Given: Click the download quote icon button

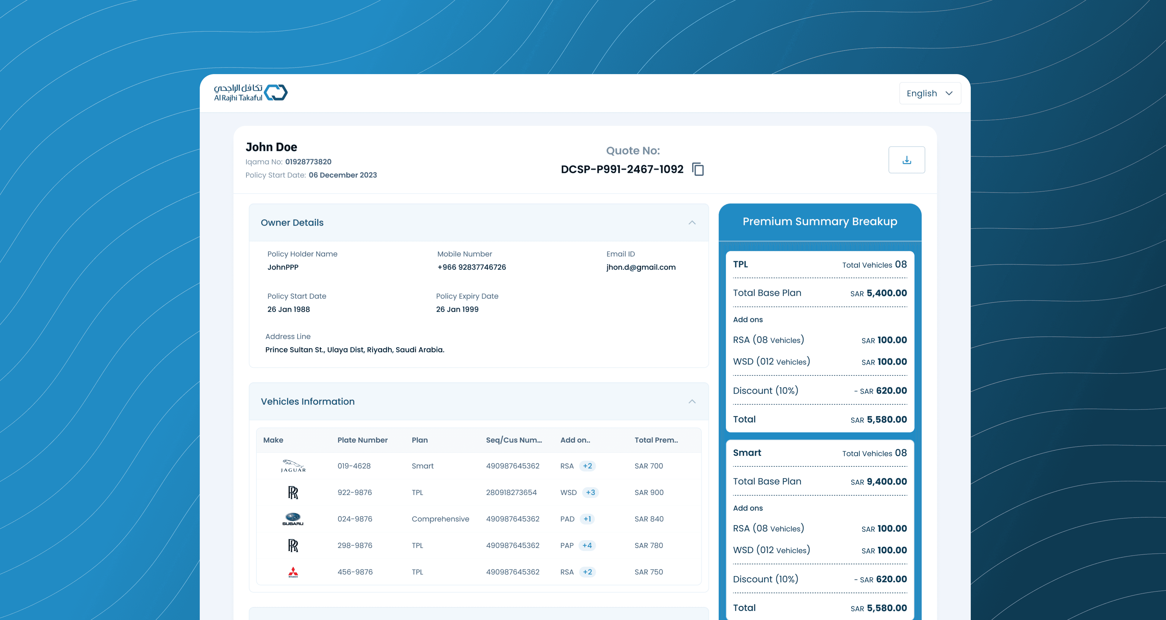Looking at the screenshot, I should [x=906, y=160].
